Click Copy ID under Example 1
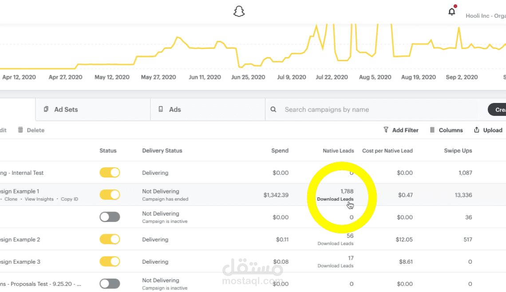Screen dimensions: 506x292 (x=69, y=199)
